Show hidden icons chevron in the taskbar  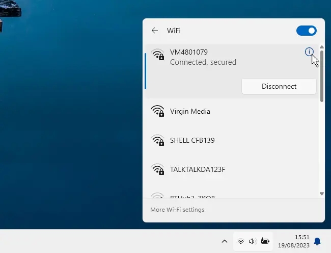click(x=225, y=241)
